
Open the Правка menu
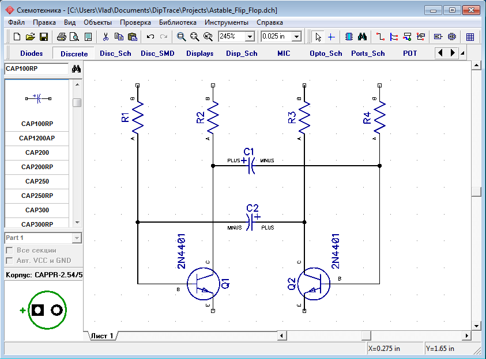(44, 22)
